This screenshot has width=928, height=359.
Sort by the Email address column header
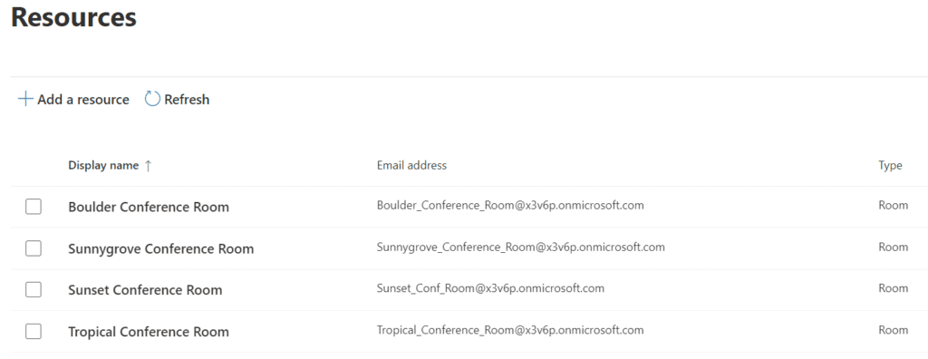[411, 165]
